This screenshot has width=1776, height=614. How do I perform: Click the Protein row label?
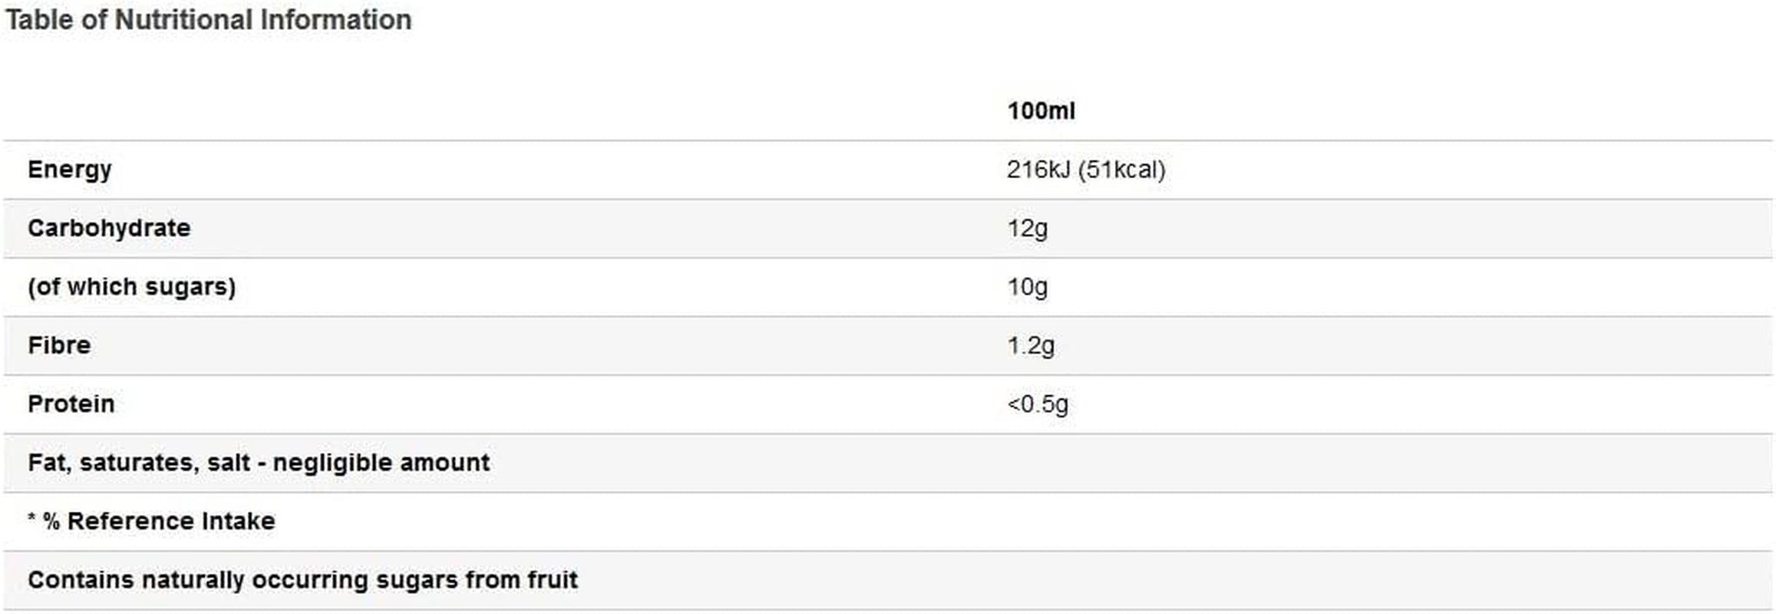pos(71,404)
